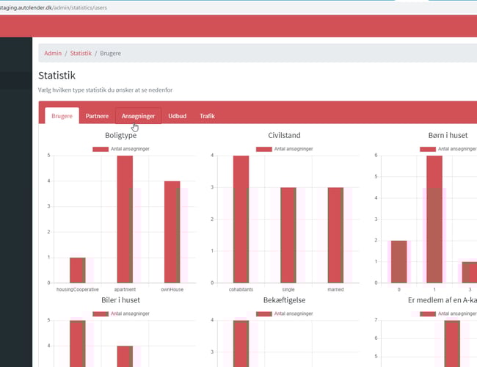Click the apartment bar in Boligtype chart
Image resolution: width=477 pixels, height=367 pixels.
(x=125, y=220)
